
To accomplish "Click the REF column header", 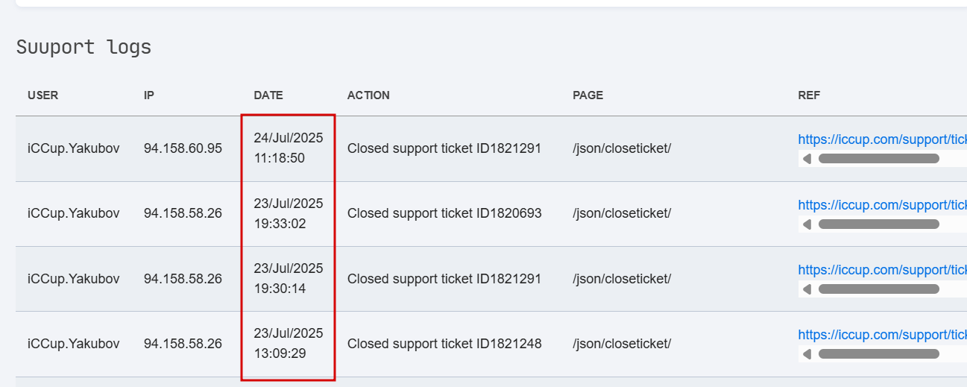I will click(x=809, y=95).
